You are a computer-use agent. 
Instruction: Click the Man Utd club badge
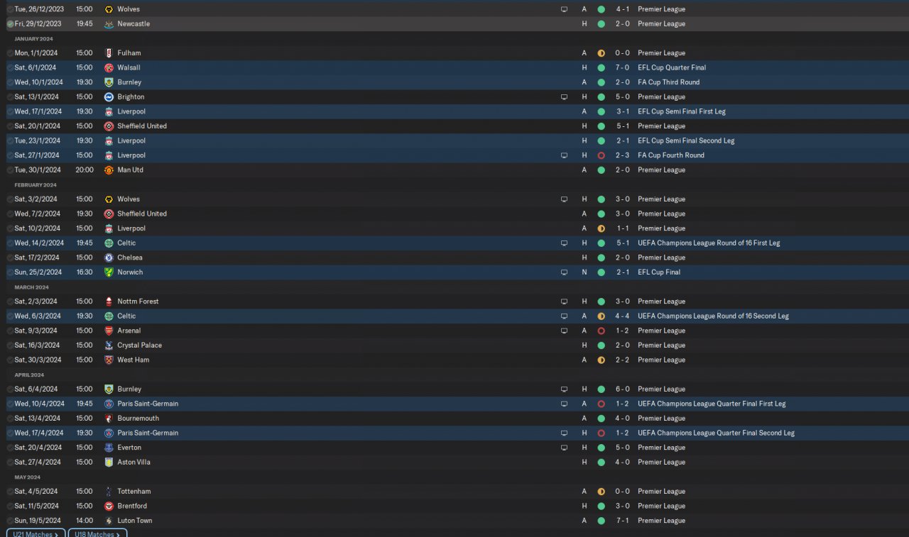point(109,170)
